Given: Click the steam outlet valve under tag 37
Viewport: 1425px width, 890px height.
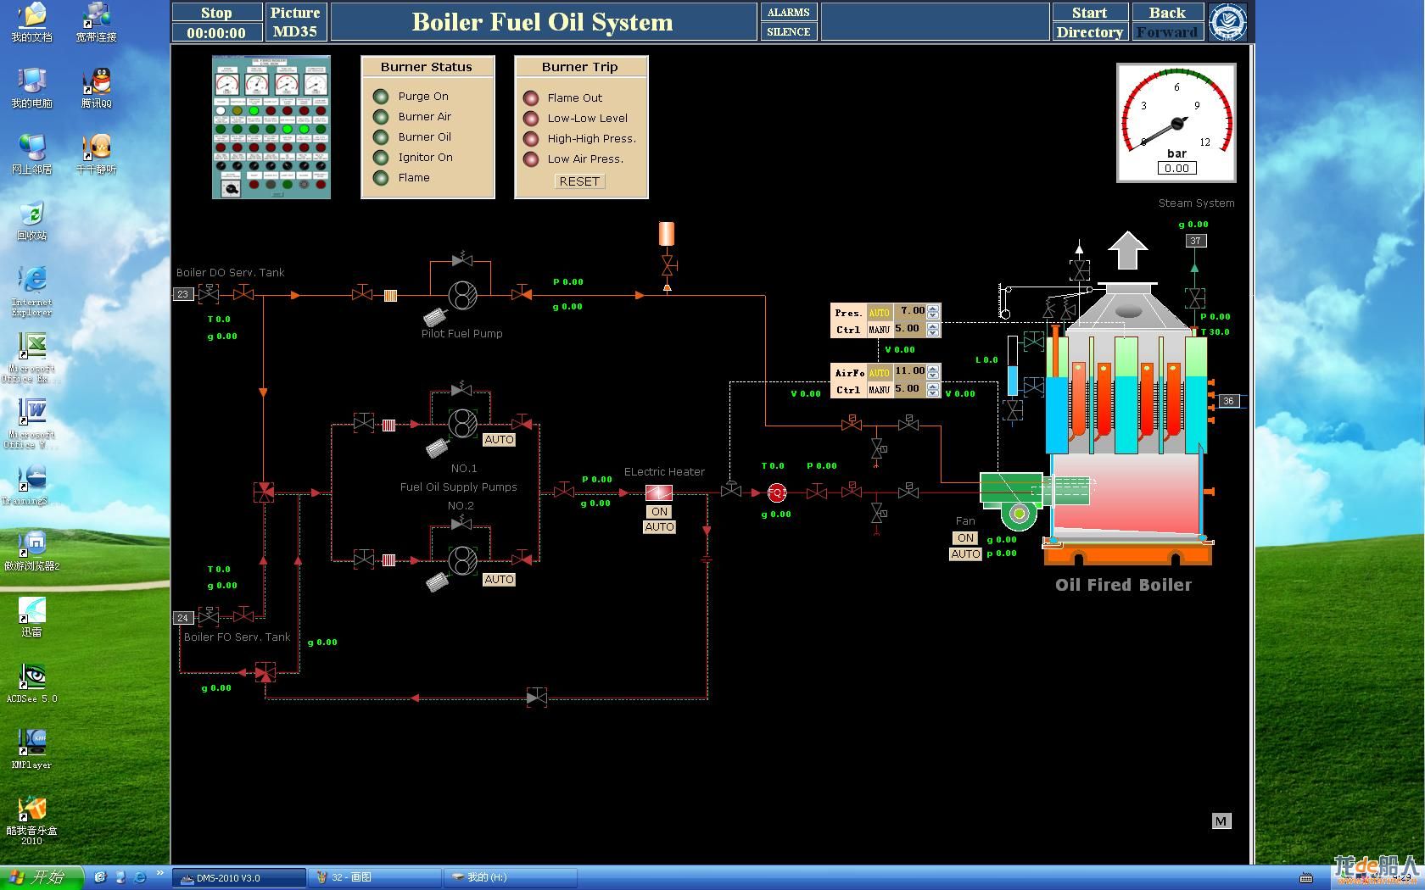Looking at the screenshot, I should tap(1195, 298).
